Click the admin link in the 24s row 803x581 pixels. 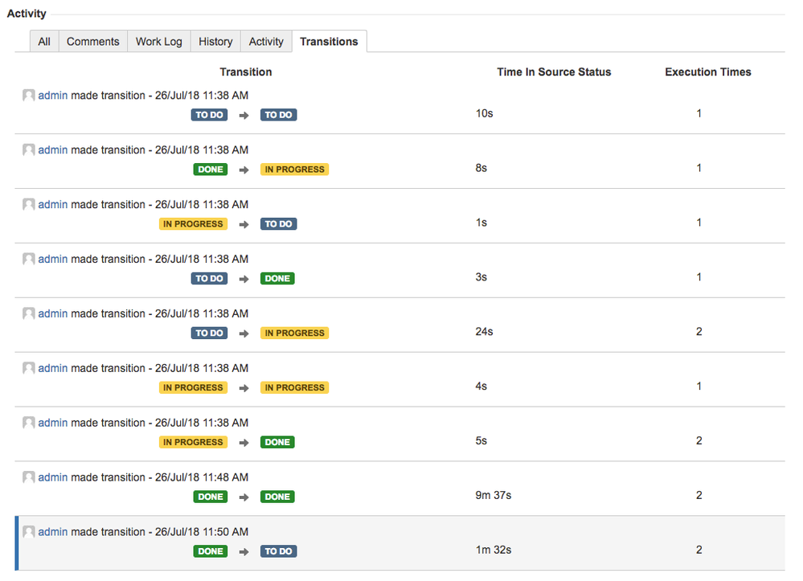53,313
